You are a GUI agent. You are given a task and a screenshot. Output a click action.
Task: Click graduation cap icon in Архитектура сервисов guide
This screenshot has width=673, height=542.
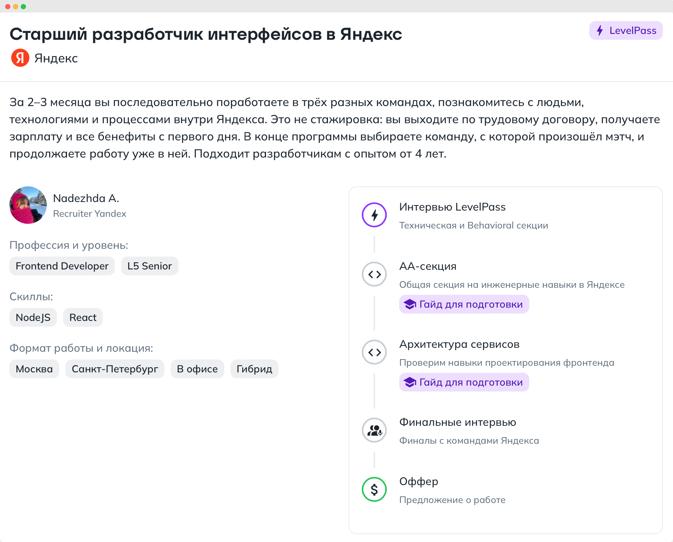point(410,382)
